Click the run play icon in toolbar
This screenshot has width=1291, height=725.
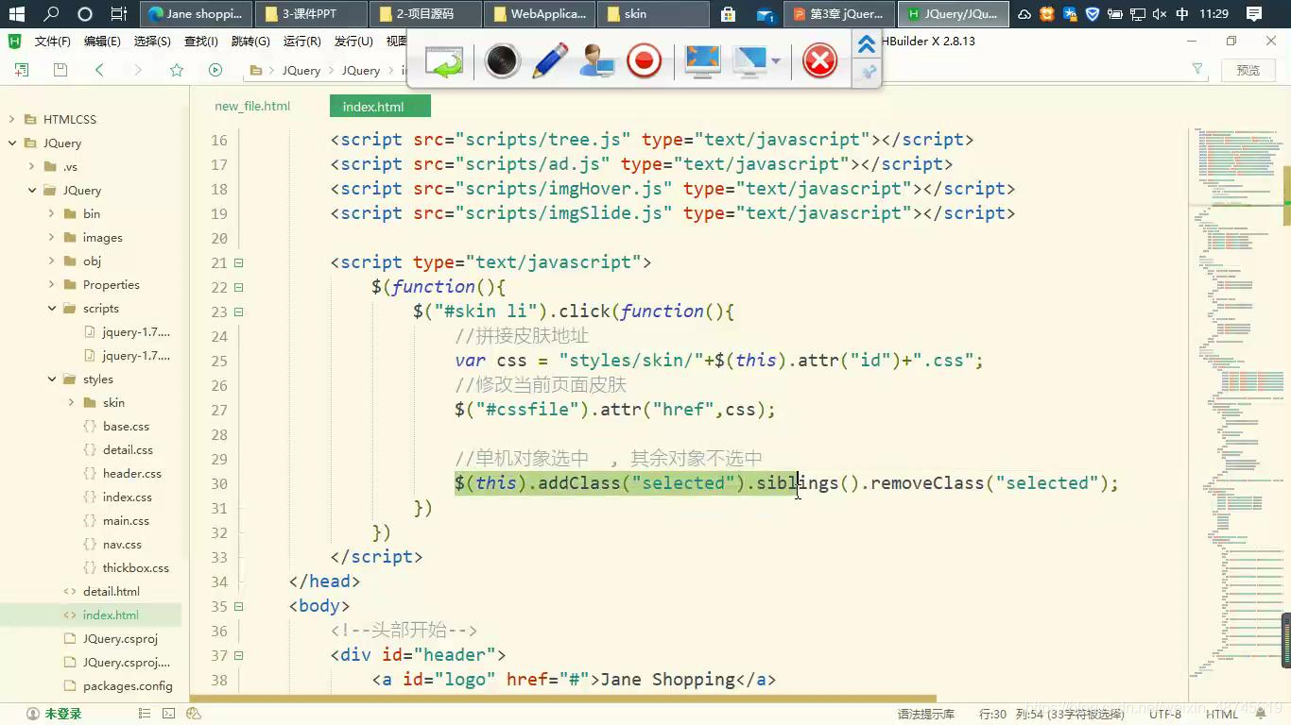point(215,70)
